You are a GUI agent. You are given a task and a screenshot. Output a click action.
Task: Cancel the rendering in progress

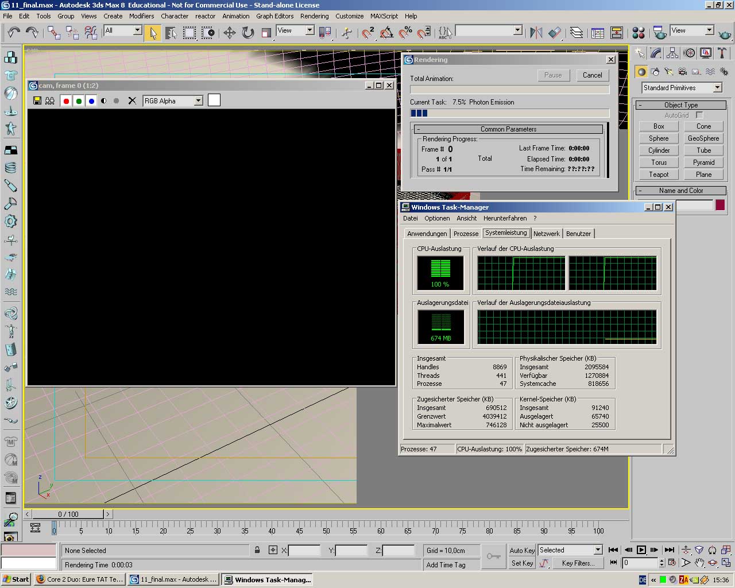pyautogui.click(x=592, y=75)
